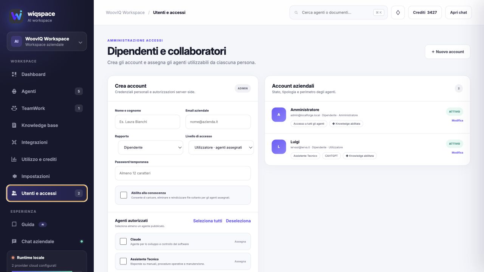Viewport: 484px width, 272px height.
Task: Click Deseleziona link
Action: pyautogui.click(x=238, y=221)
